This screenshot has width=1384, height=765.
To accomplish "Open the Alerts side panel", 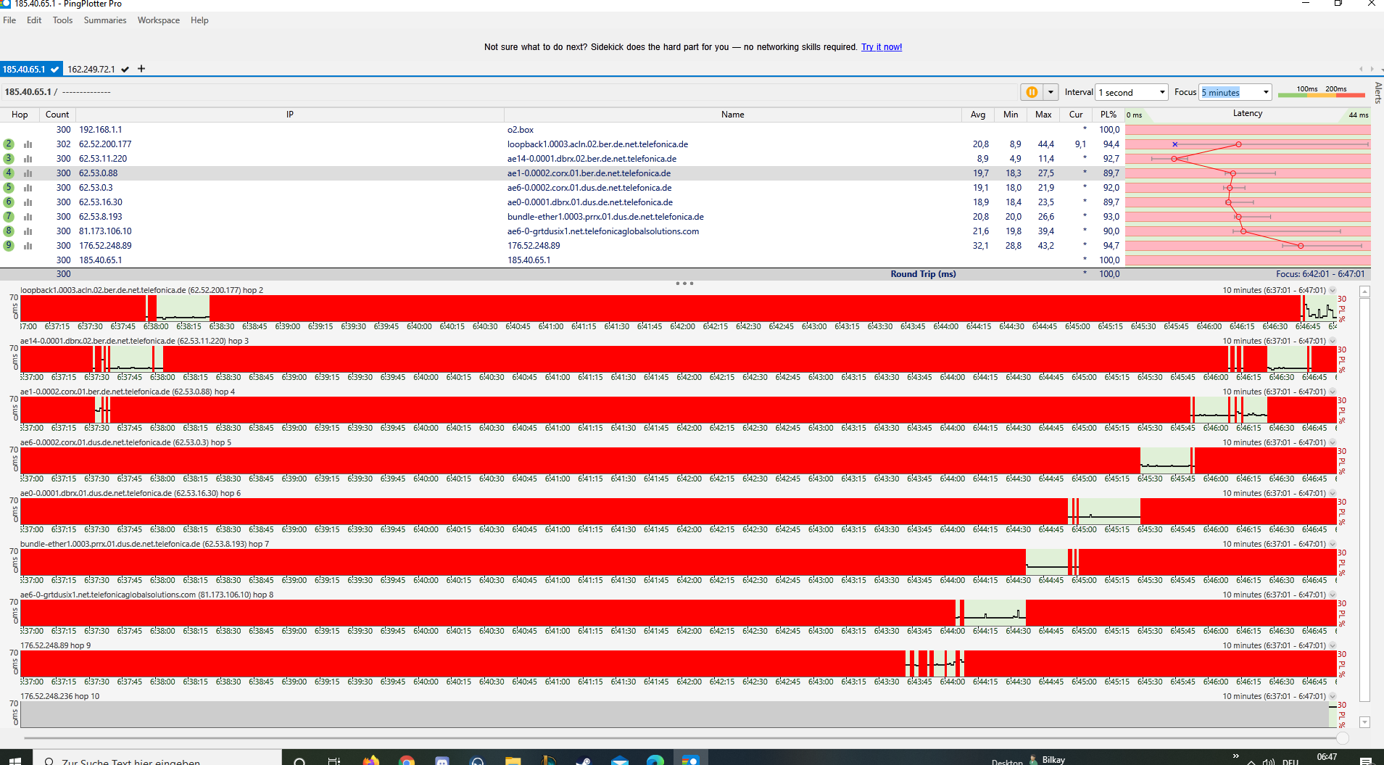I will pyautogui.click(x=1378, y=93).
